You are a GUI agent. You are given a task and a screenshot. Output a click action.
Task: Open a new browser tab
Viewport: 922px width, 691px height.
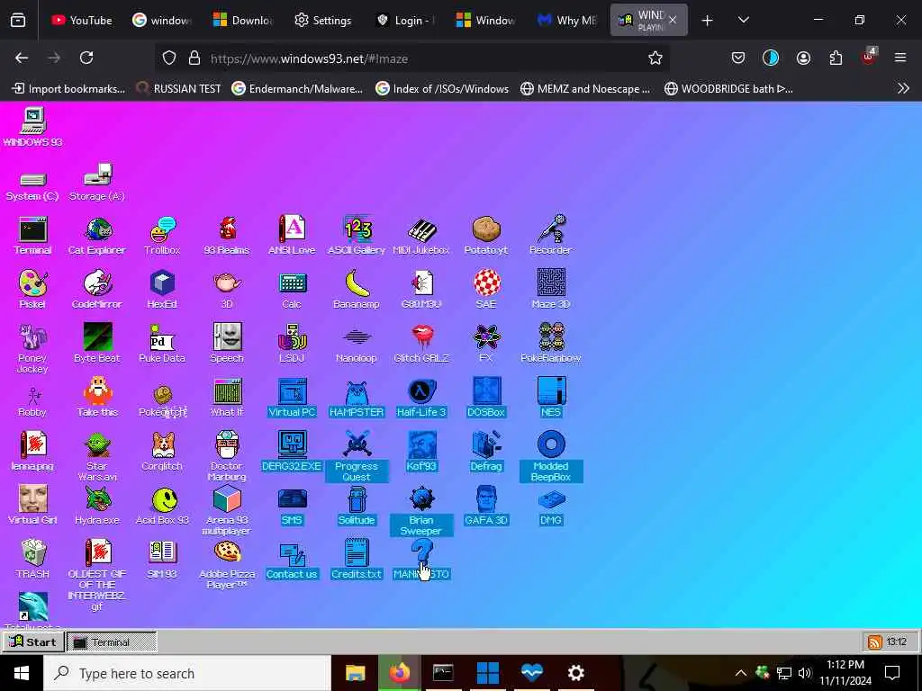click(x=708, y=21)
